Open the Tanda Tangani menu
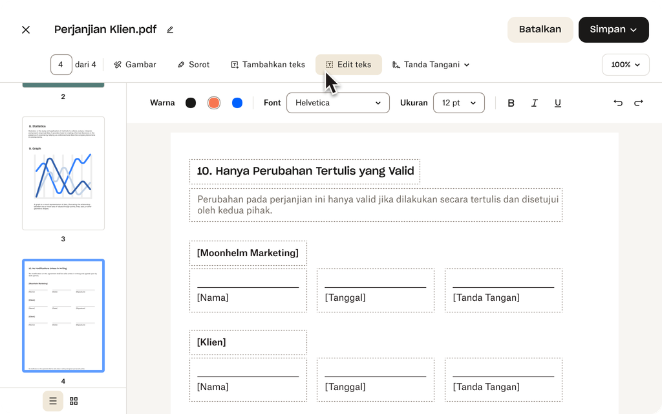The width and height of the screenshot is (662, 414). [x=431, y=64]
